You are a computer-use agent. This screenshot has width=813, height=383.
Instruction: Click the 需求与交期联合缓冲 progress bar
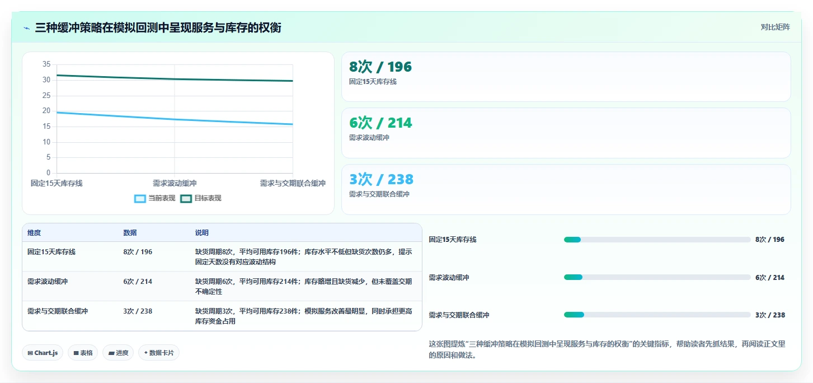[x=657, y=315]
